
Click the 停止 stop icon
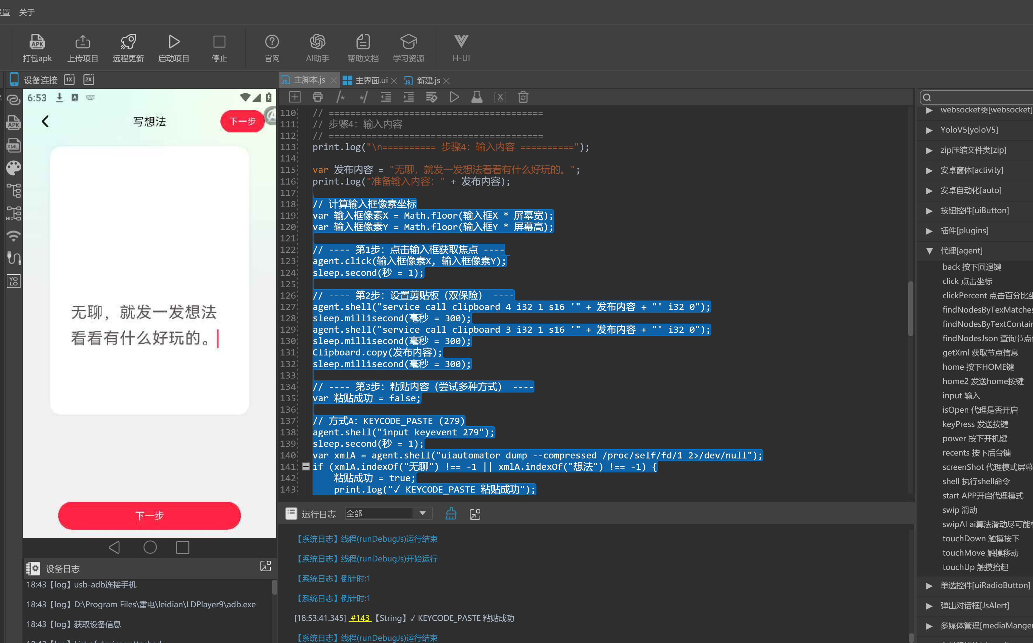tap(219, 42)
